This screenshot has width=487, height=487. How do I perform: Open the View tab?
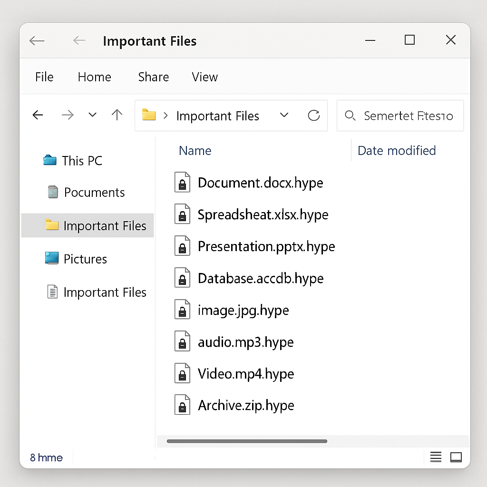tap(205, 77)
